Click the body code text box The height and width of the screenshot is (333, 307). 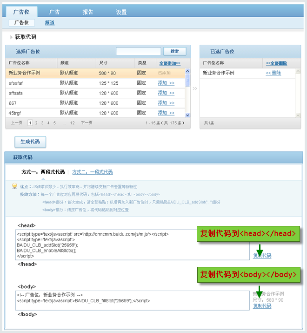[133, 300]
